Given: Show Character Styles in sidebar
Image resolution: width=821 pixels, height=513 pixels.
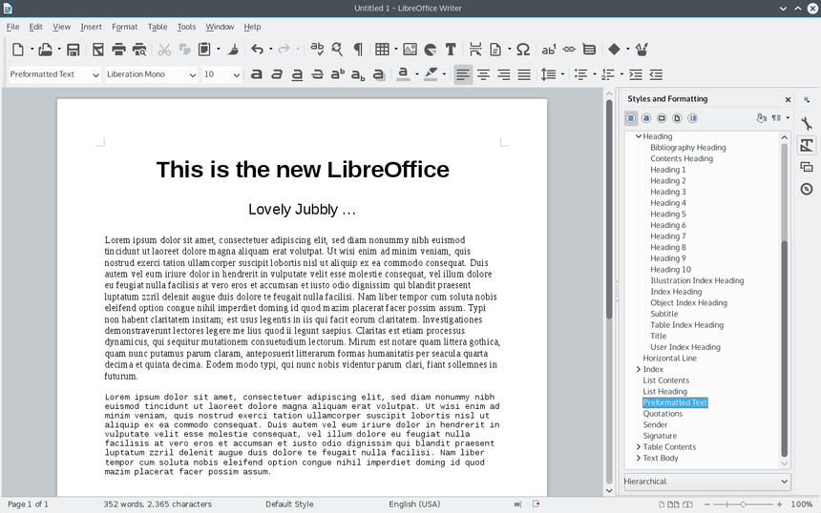Looking at the screenshot, I should 646,118.
